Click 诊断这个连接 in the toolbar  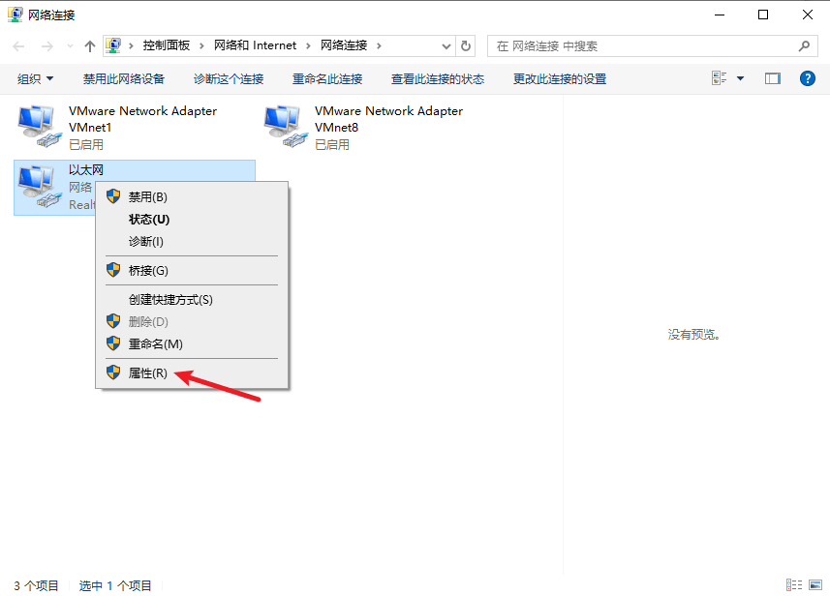pos(229,78)
